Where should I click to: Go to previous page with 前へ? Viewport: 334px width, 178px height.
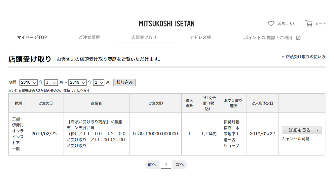[152, 164]
